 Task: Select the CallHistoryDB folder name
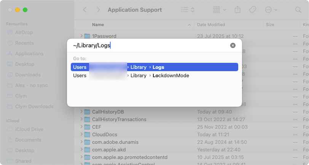click(x=108, y=112)
